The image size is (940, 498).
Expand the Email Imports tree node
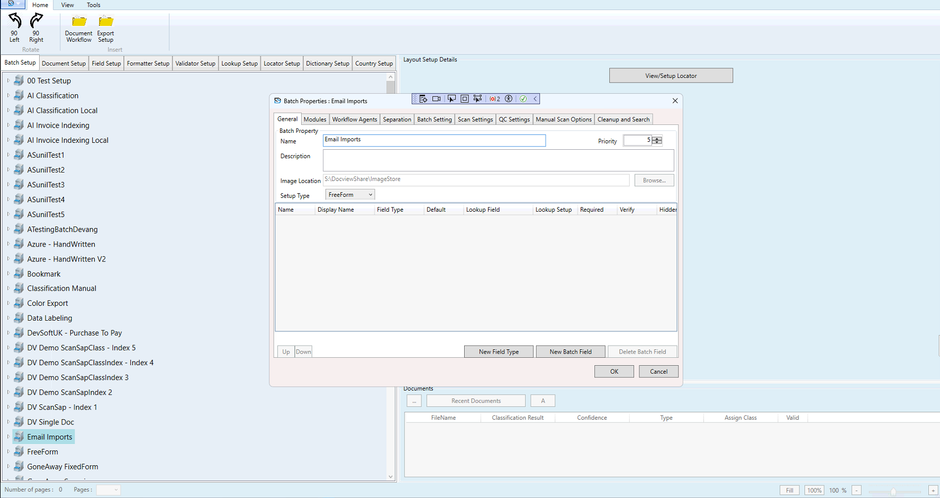point(8,437)
